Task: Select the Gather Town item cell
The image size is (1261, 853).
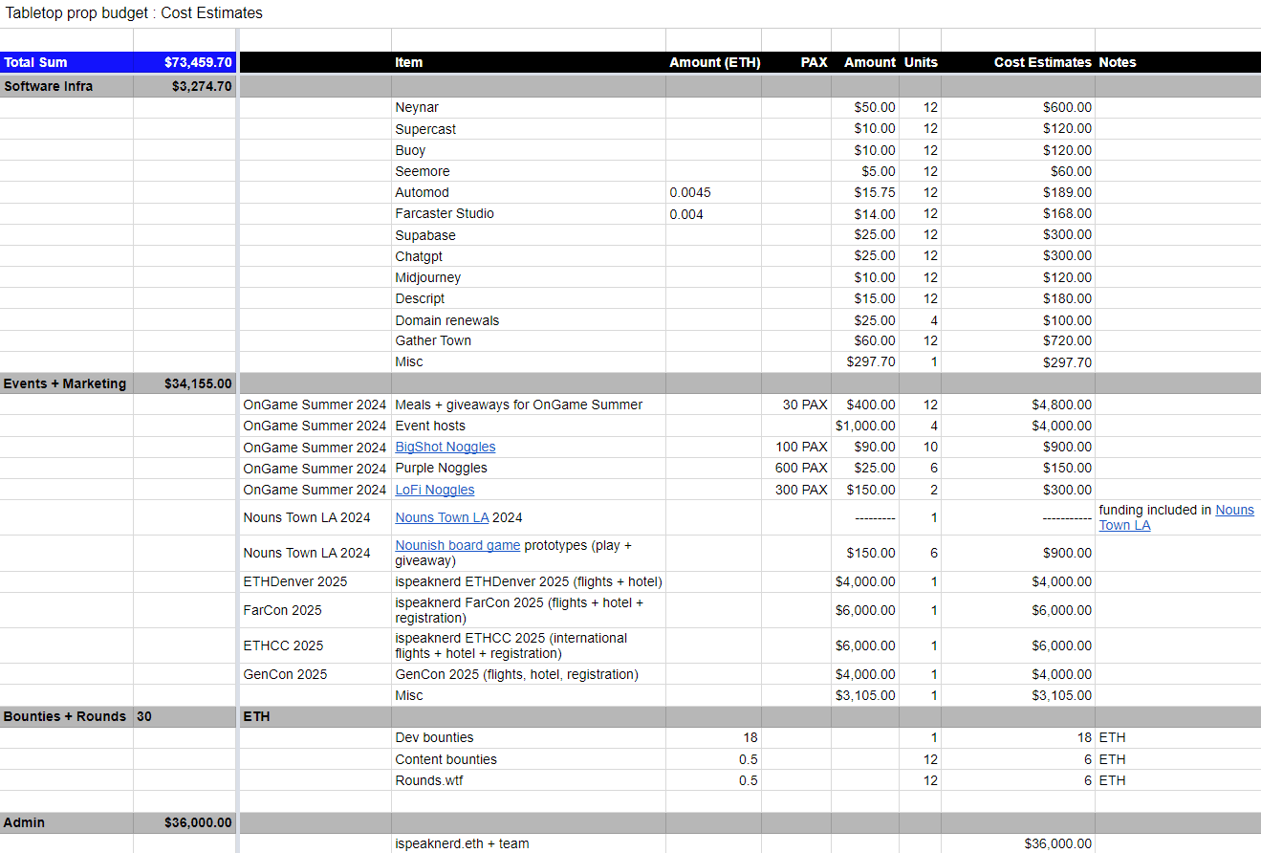Action: click(x=433, y=340)
